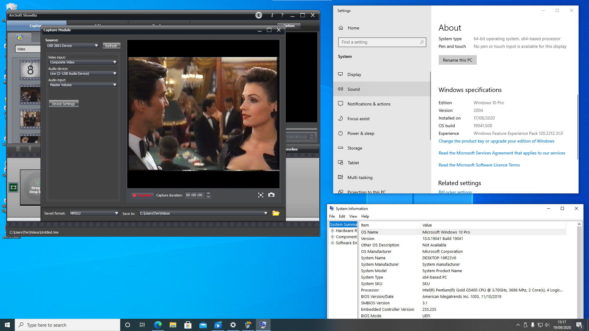Open Focus assist settings
Viewport: 589px width, 331px height.
click(382, 119)
